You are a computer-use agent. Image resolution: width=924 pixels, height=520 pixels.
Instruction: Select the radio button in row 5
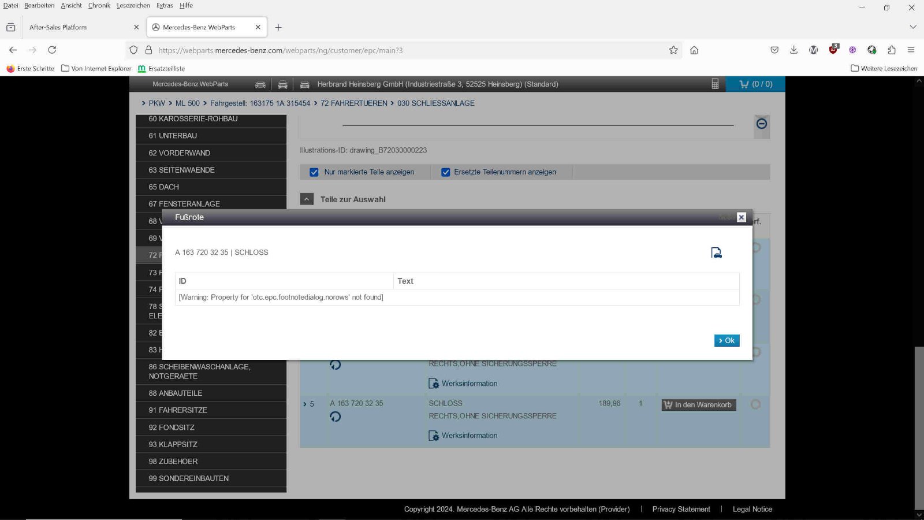coord(755,404)
